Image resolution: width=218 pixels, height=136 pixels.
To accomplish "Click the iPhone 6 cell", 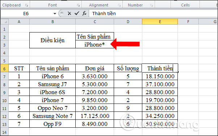I will 53,76.
